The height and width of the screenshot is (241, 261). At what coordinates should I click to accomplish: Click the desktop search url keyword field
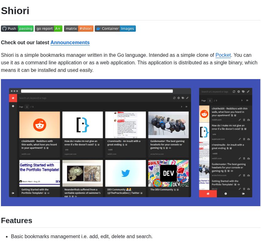[95, 98]
